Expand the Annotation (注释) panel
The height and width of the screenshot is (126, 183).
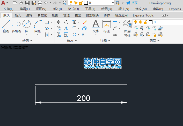coord(105,41)
